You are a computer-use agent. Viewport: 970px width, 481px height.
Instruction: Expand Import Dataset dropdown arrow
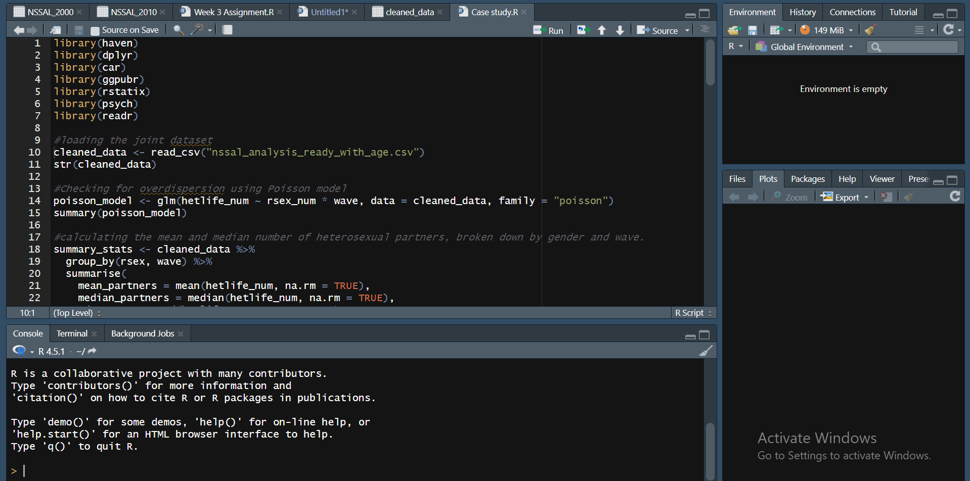click(790, 31)
